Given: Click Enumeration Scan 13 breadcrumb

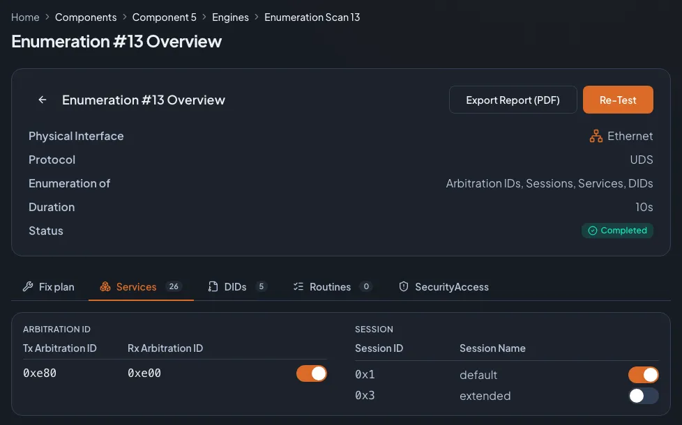Looking at the screenshot, I should coord(312,17).
